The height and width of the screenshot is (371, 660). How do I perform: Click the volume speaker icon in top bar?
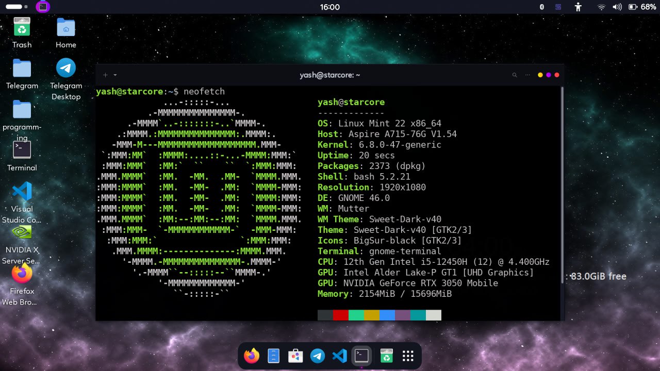617,7
